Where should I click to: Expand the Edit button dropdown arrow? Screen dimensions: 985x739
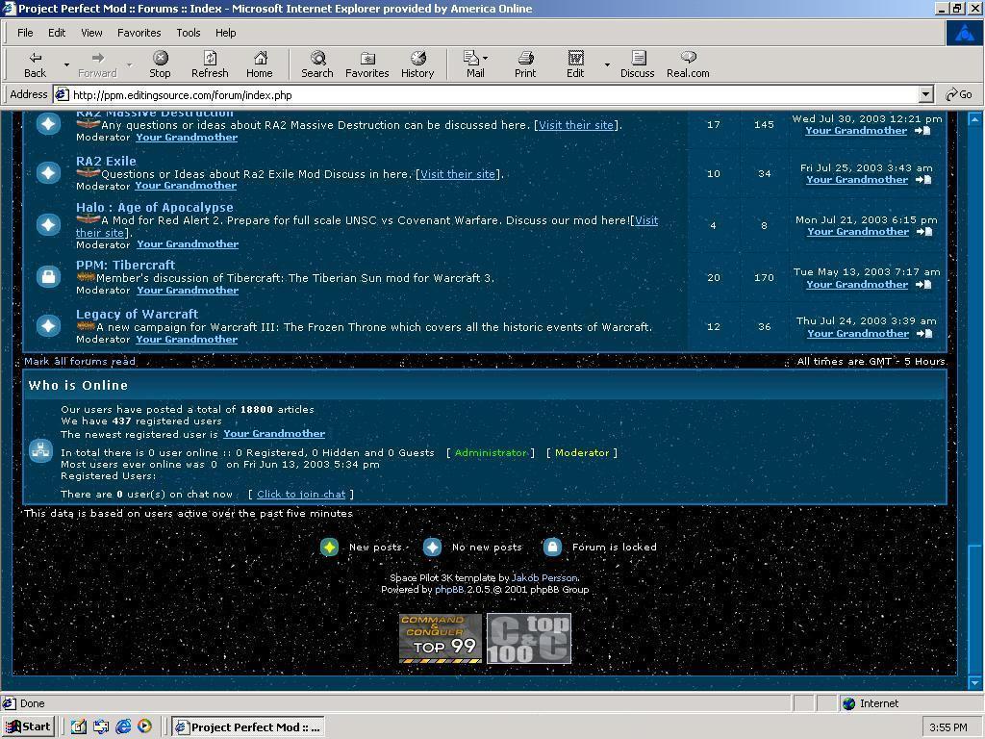tap(607, 64)
